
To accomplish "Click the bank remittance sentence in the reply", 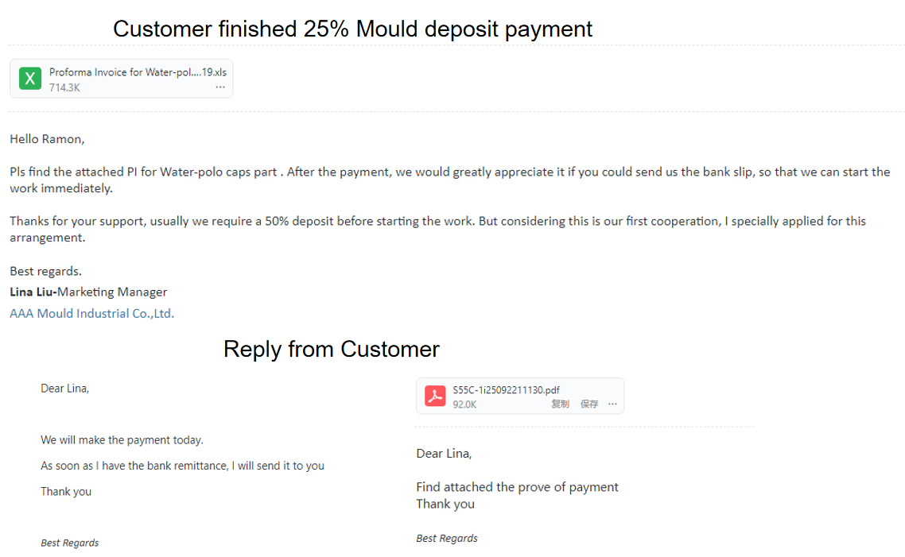I will 182,466.
